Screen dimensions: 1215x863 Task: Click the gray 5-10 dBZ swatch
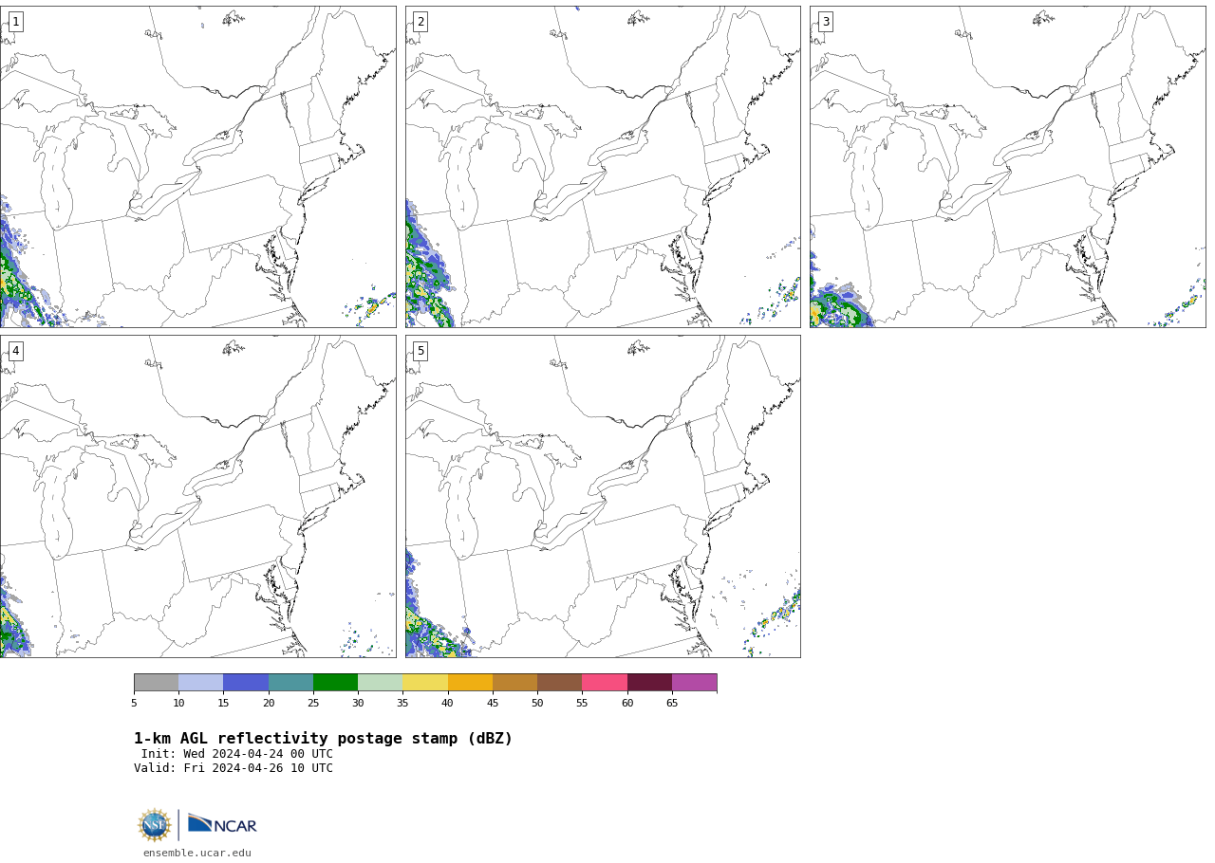[x=156, y=683]
